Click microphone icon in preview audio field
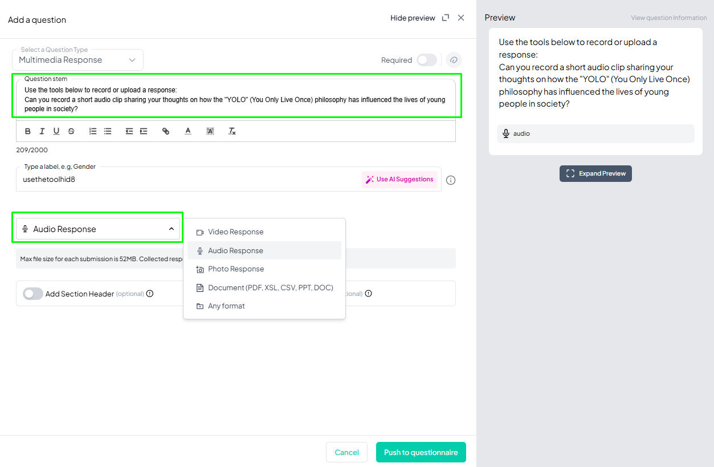 point(505,133)
